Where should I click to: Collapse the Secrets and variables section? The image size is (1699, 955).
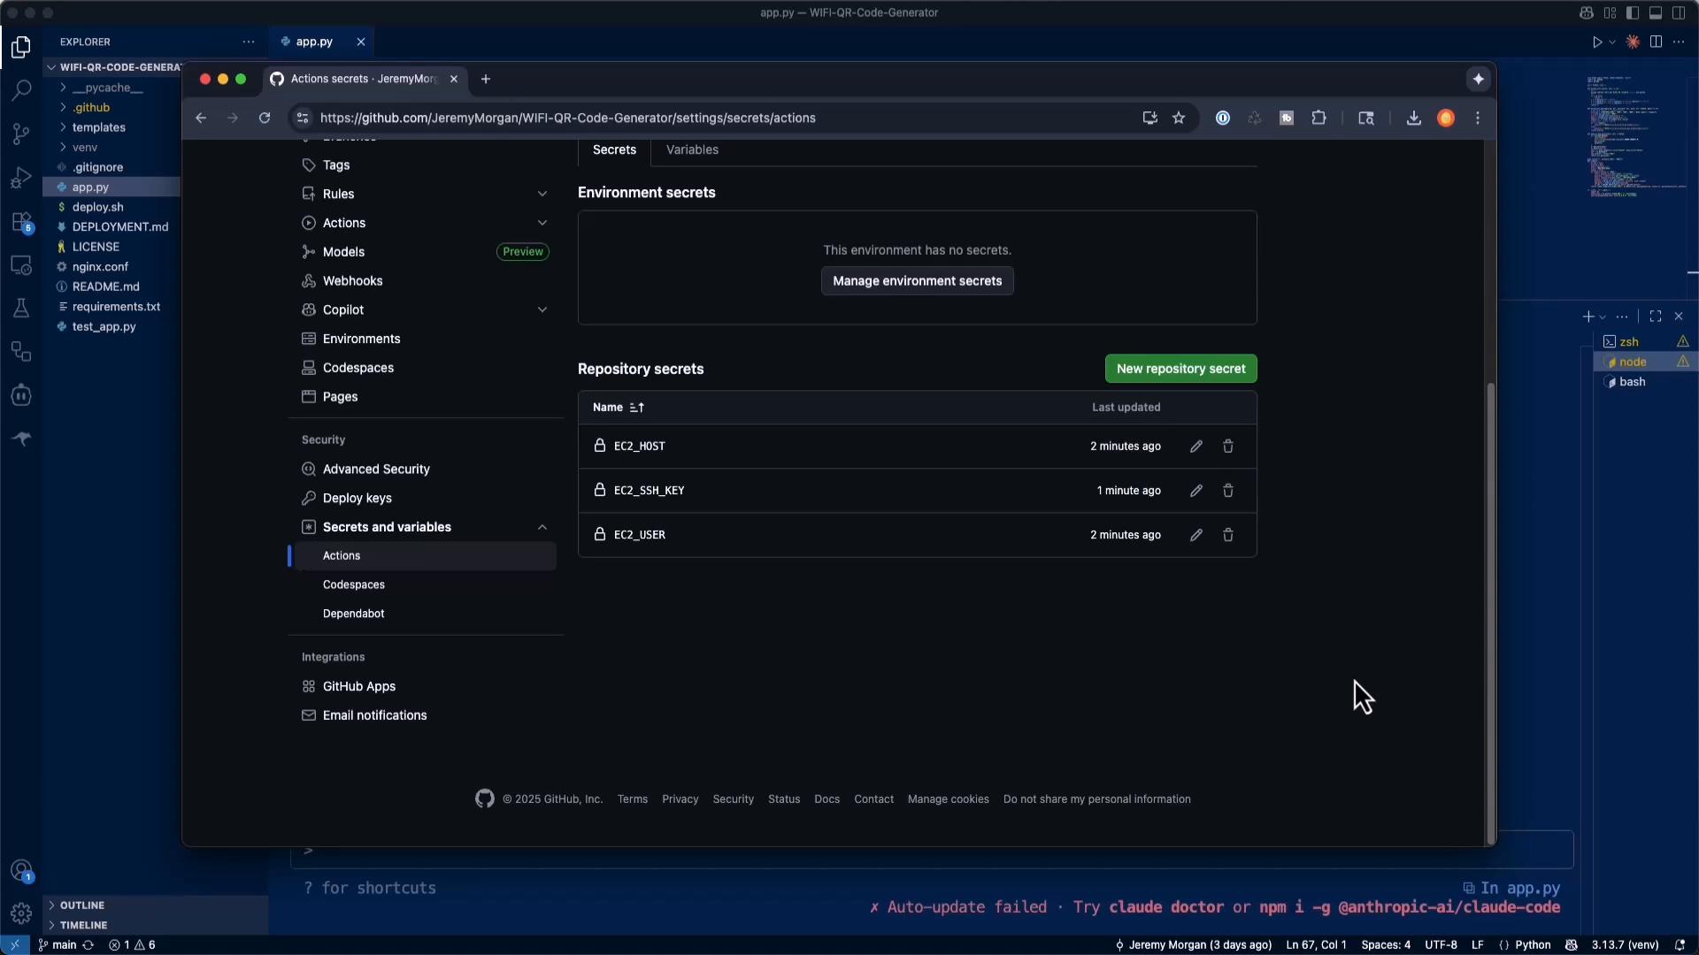pyautogui.click(x=542, y=527)
